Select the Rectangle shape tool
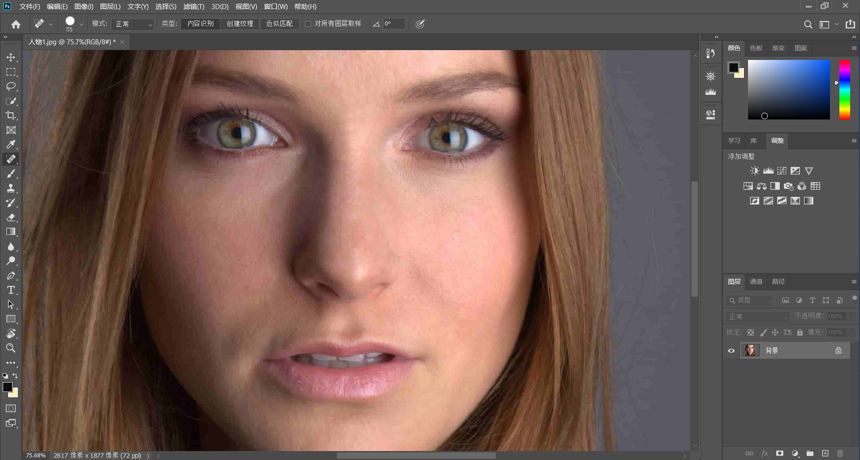This screenshot has height=460, width=860. click(x=11, y=319)
